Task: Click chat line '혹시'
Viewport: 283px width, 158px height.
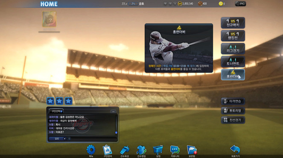Action: click(55, 124)
